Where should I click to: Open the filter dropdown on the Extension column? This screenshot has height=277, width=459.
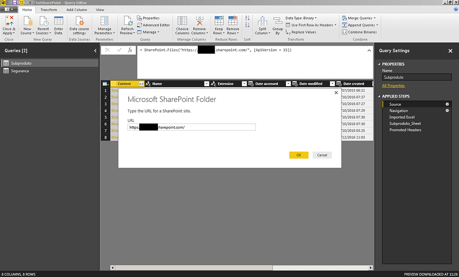pyautogui.click(x=244, y=83)
